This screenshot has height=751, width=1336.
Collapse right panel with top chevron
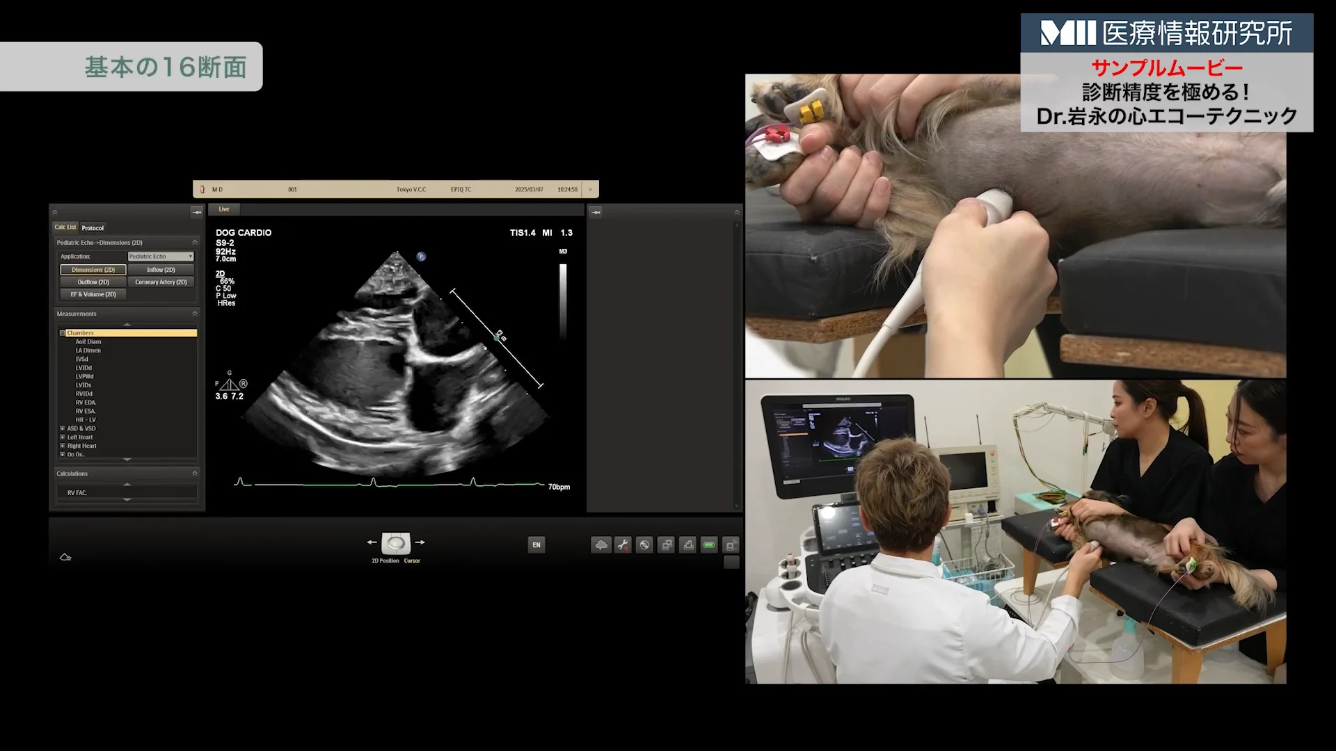[x=737, y=212]
